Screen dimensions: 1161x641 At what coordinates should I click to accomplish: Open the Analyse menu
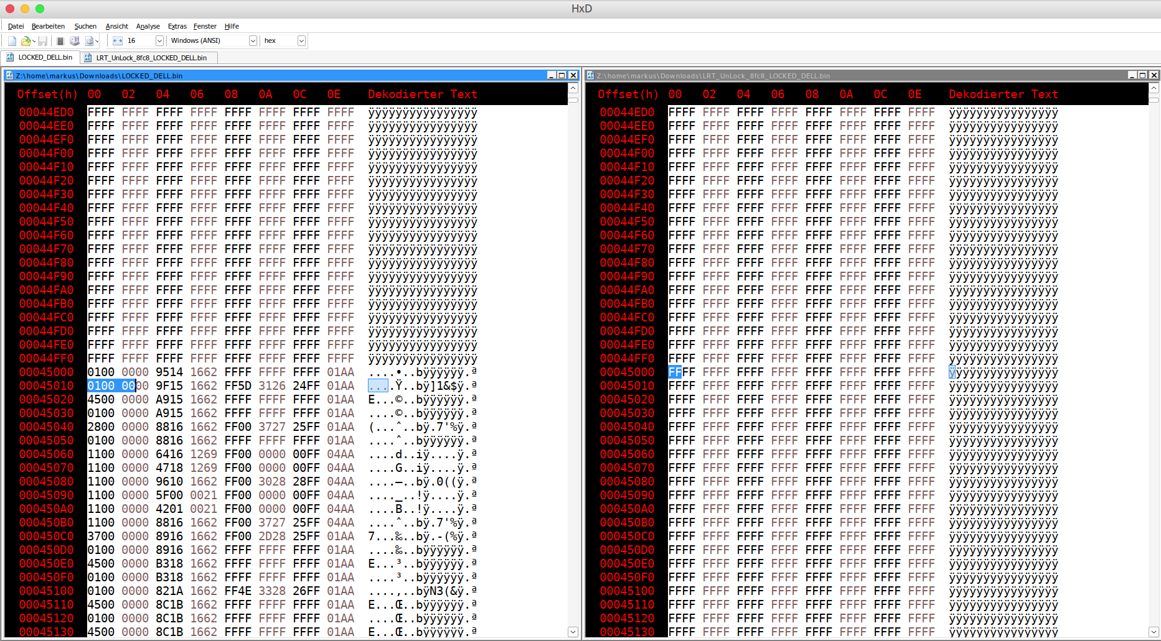148,26
